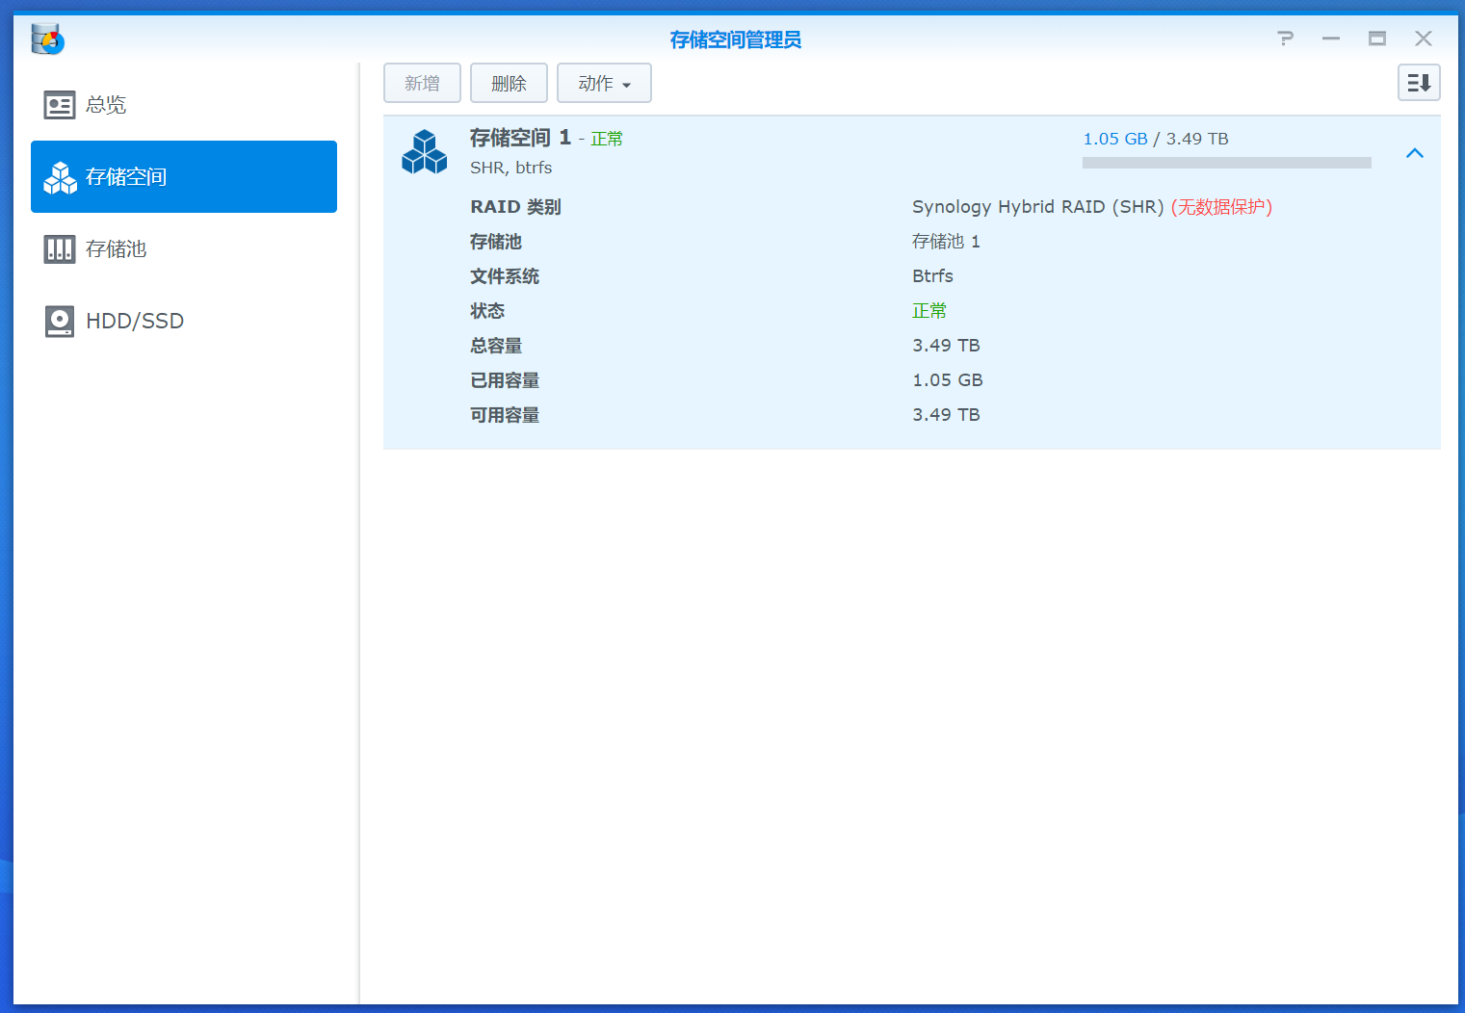Click the '存储池 1' value
1465x1013 pixels.
946,242
